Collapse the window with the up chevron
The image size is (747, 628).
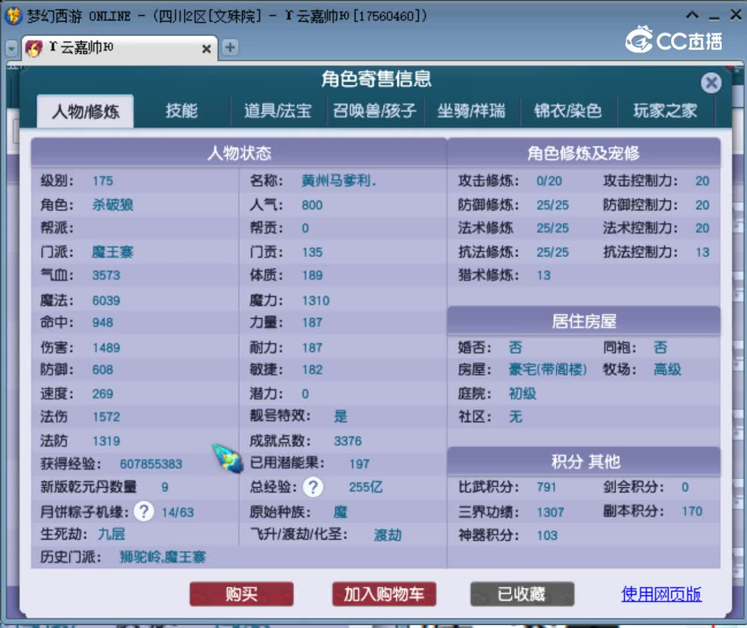coord(692,15)
